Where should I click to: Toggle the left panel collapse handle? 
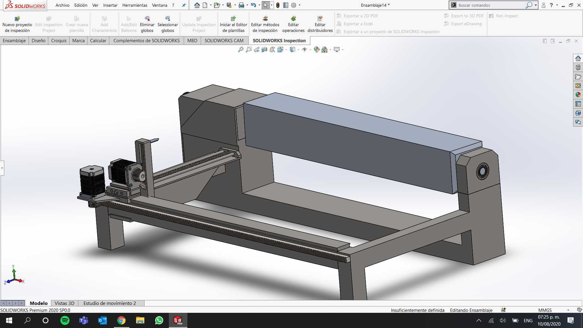(x=2, y=168)
